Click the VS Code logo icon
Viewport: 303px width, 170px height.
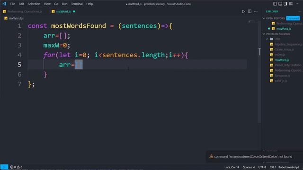pyautogui.click(x=4, y=4)
